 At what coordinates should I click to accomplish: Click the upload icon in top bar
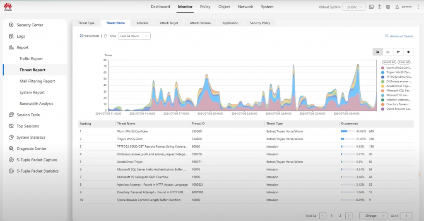[379, 7]
